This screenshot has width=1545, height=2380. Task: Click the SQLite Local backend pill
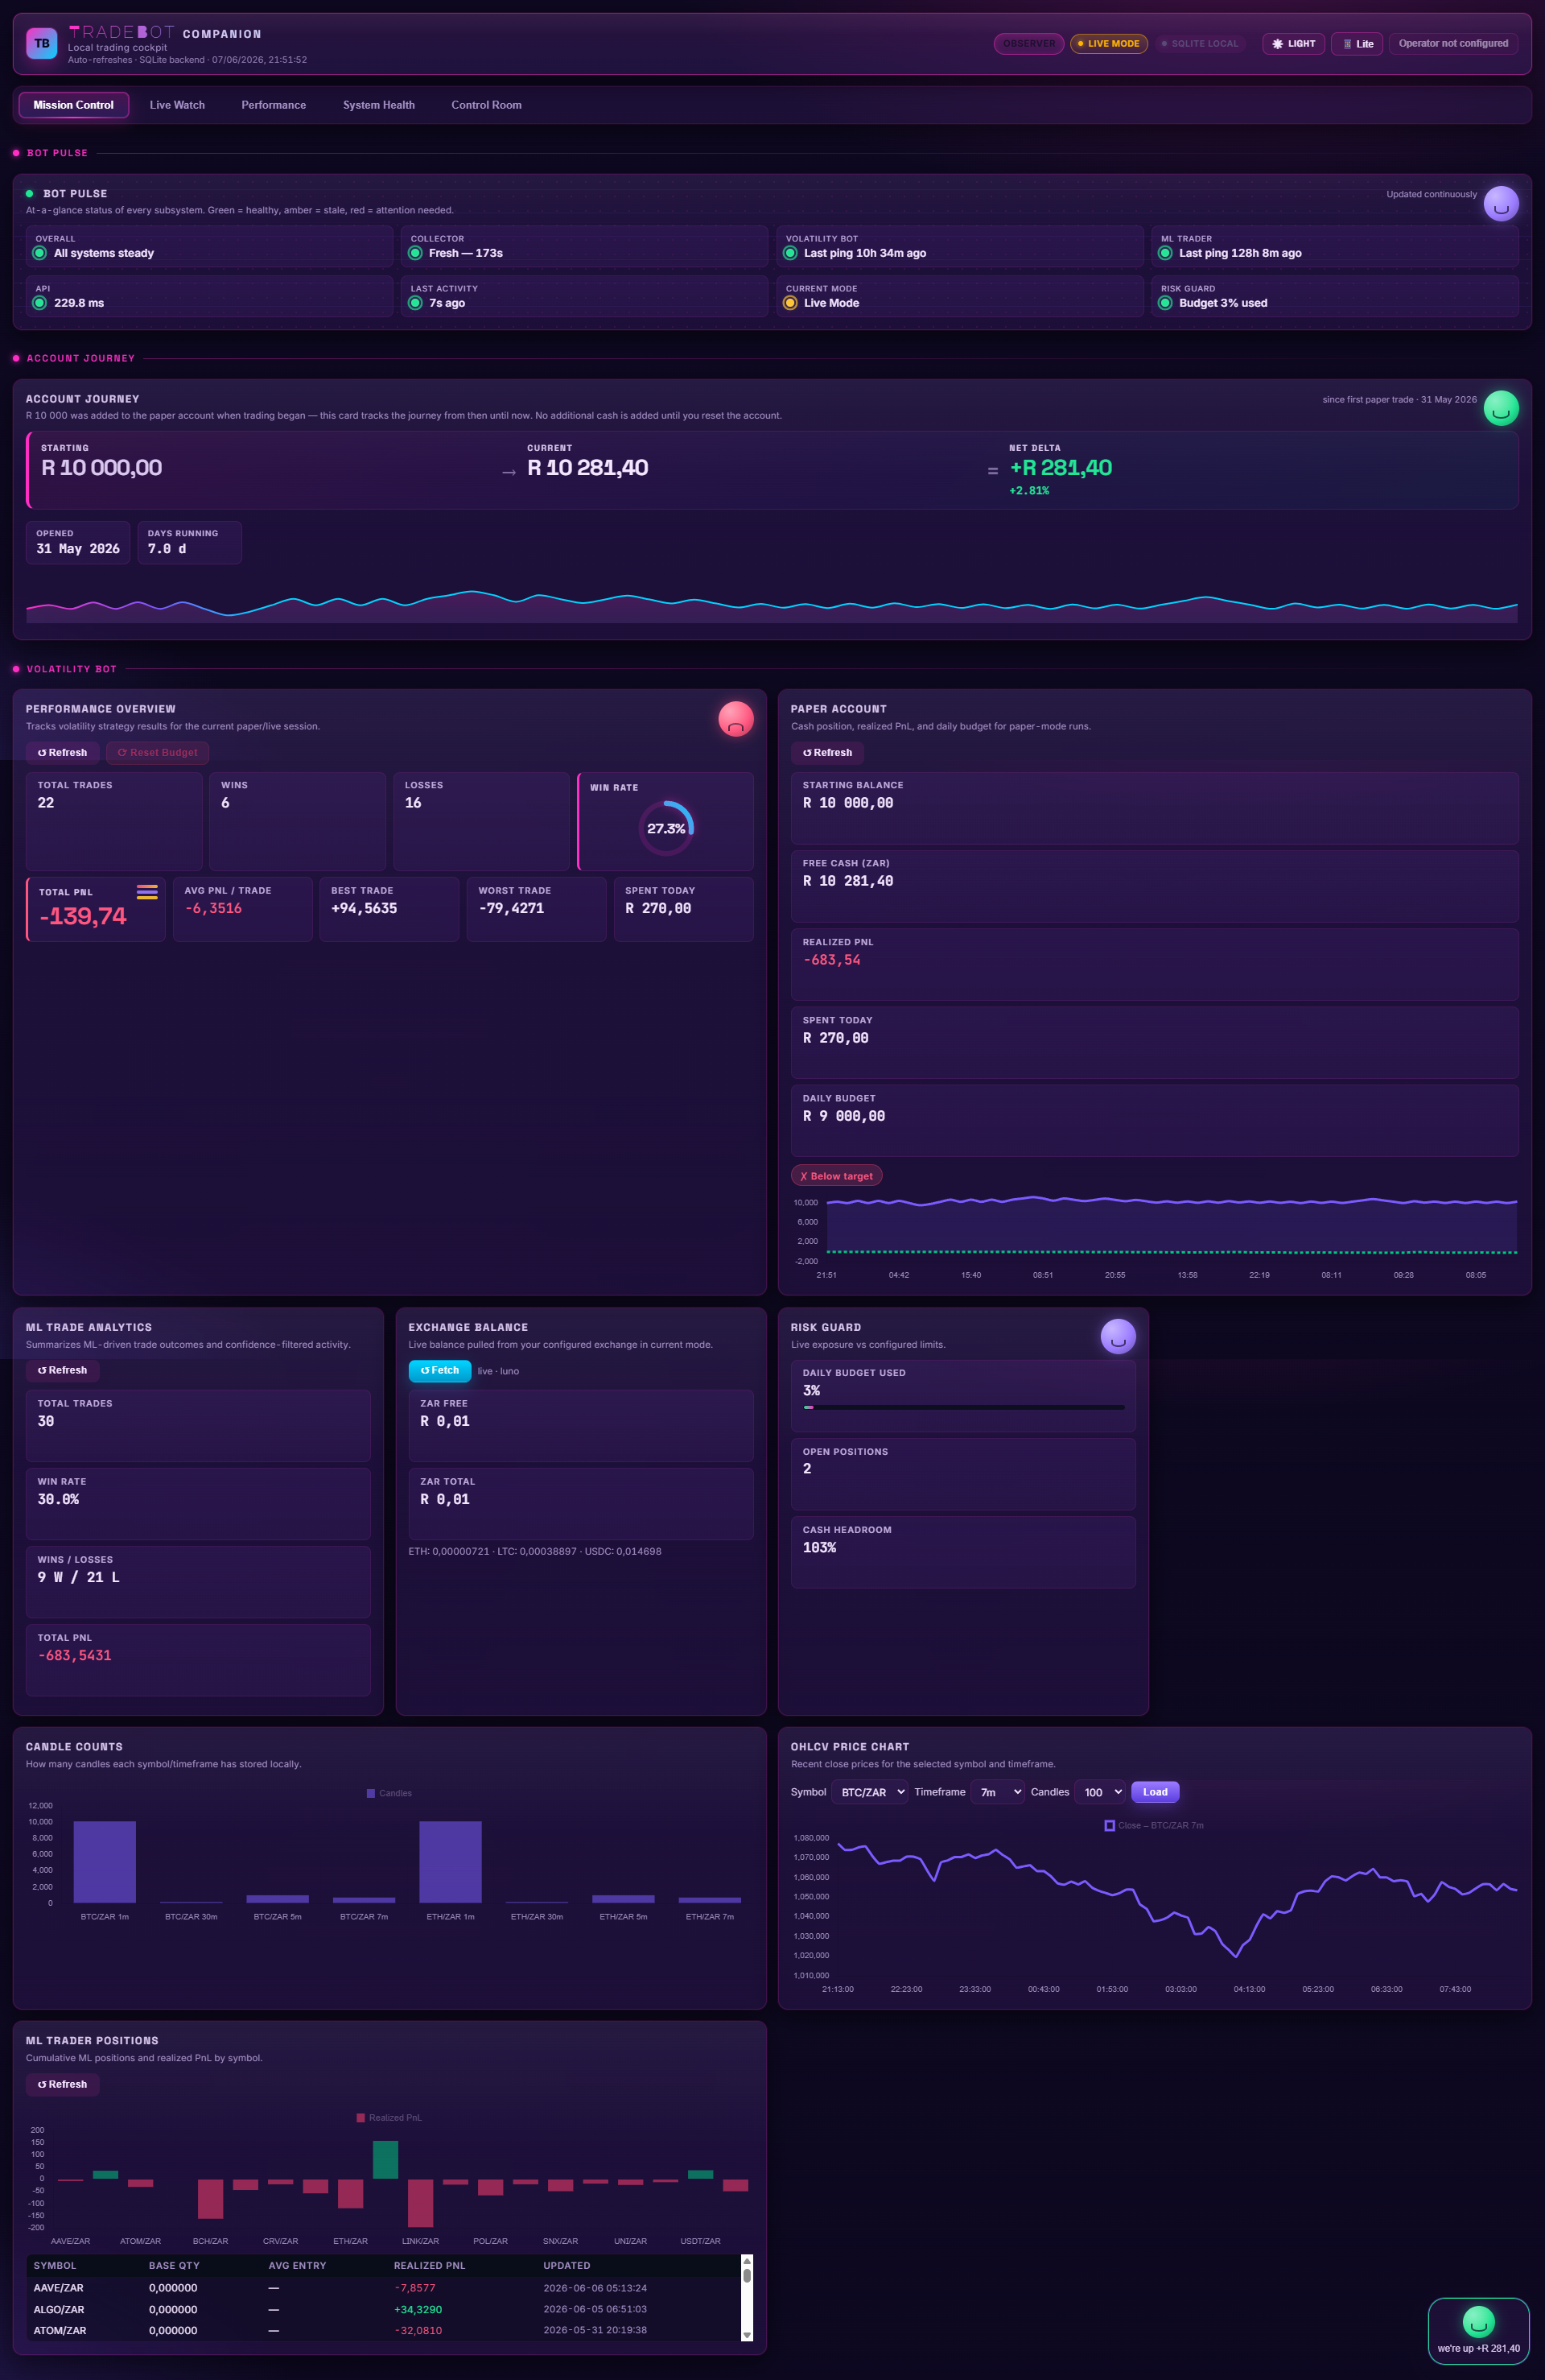(x=1199, y=44)
